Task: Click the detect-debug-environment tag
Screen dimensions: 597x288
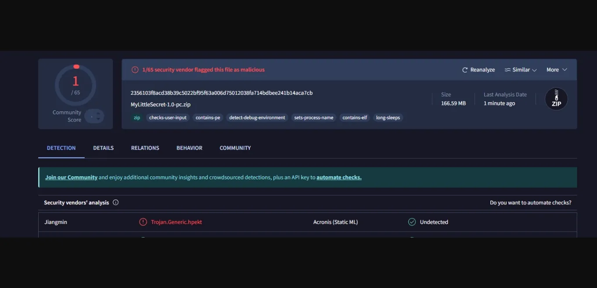Action: coord(257,117)
